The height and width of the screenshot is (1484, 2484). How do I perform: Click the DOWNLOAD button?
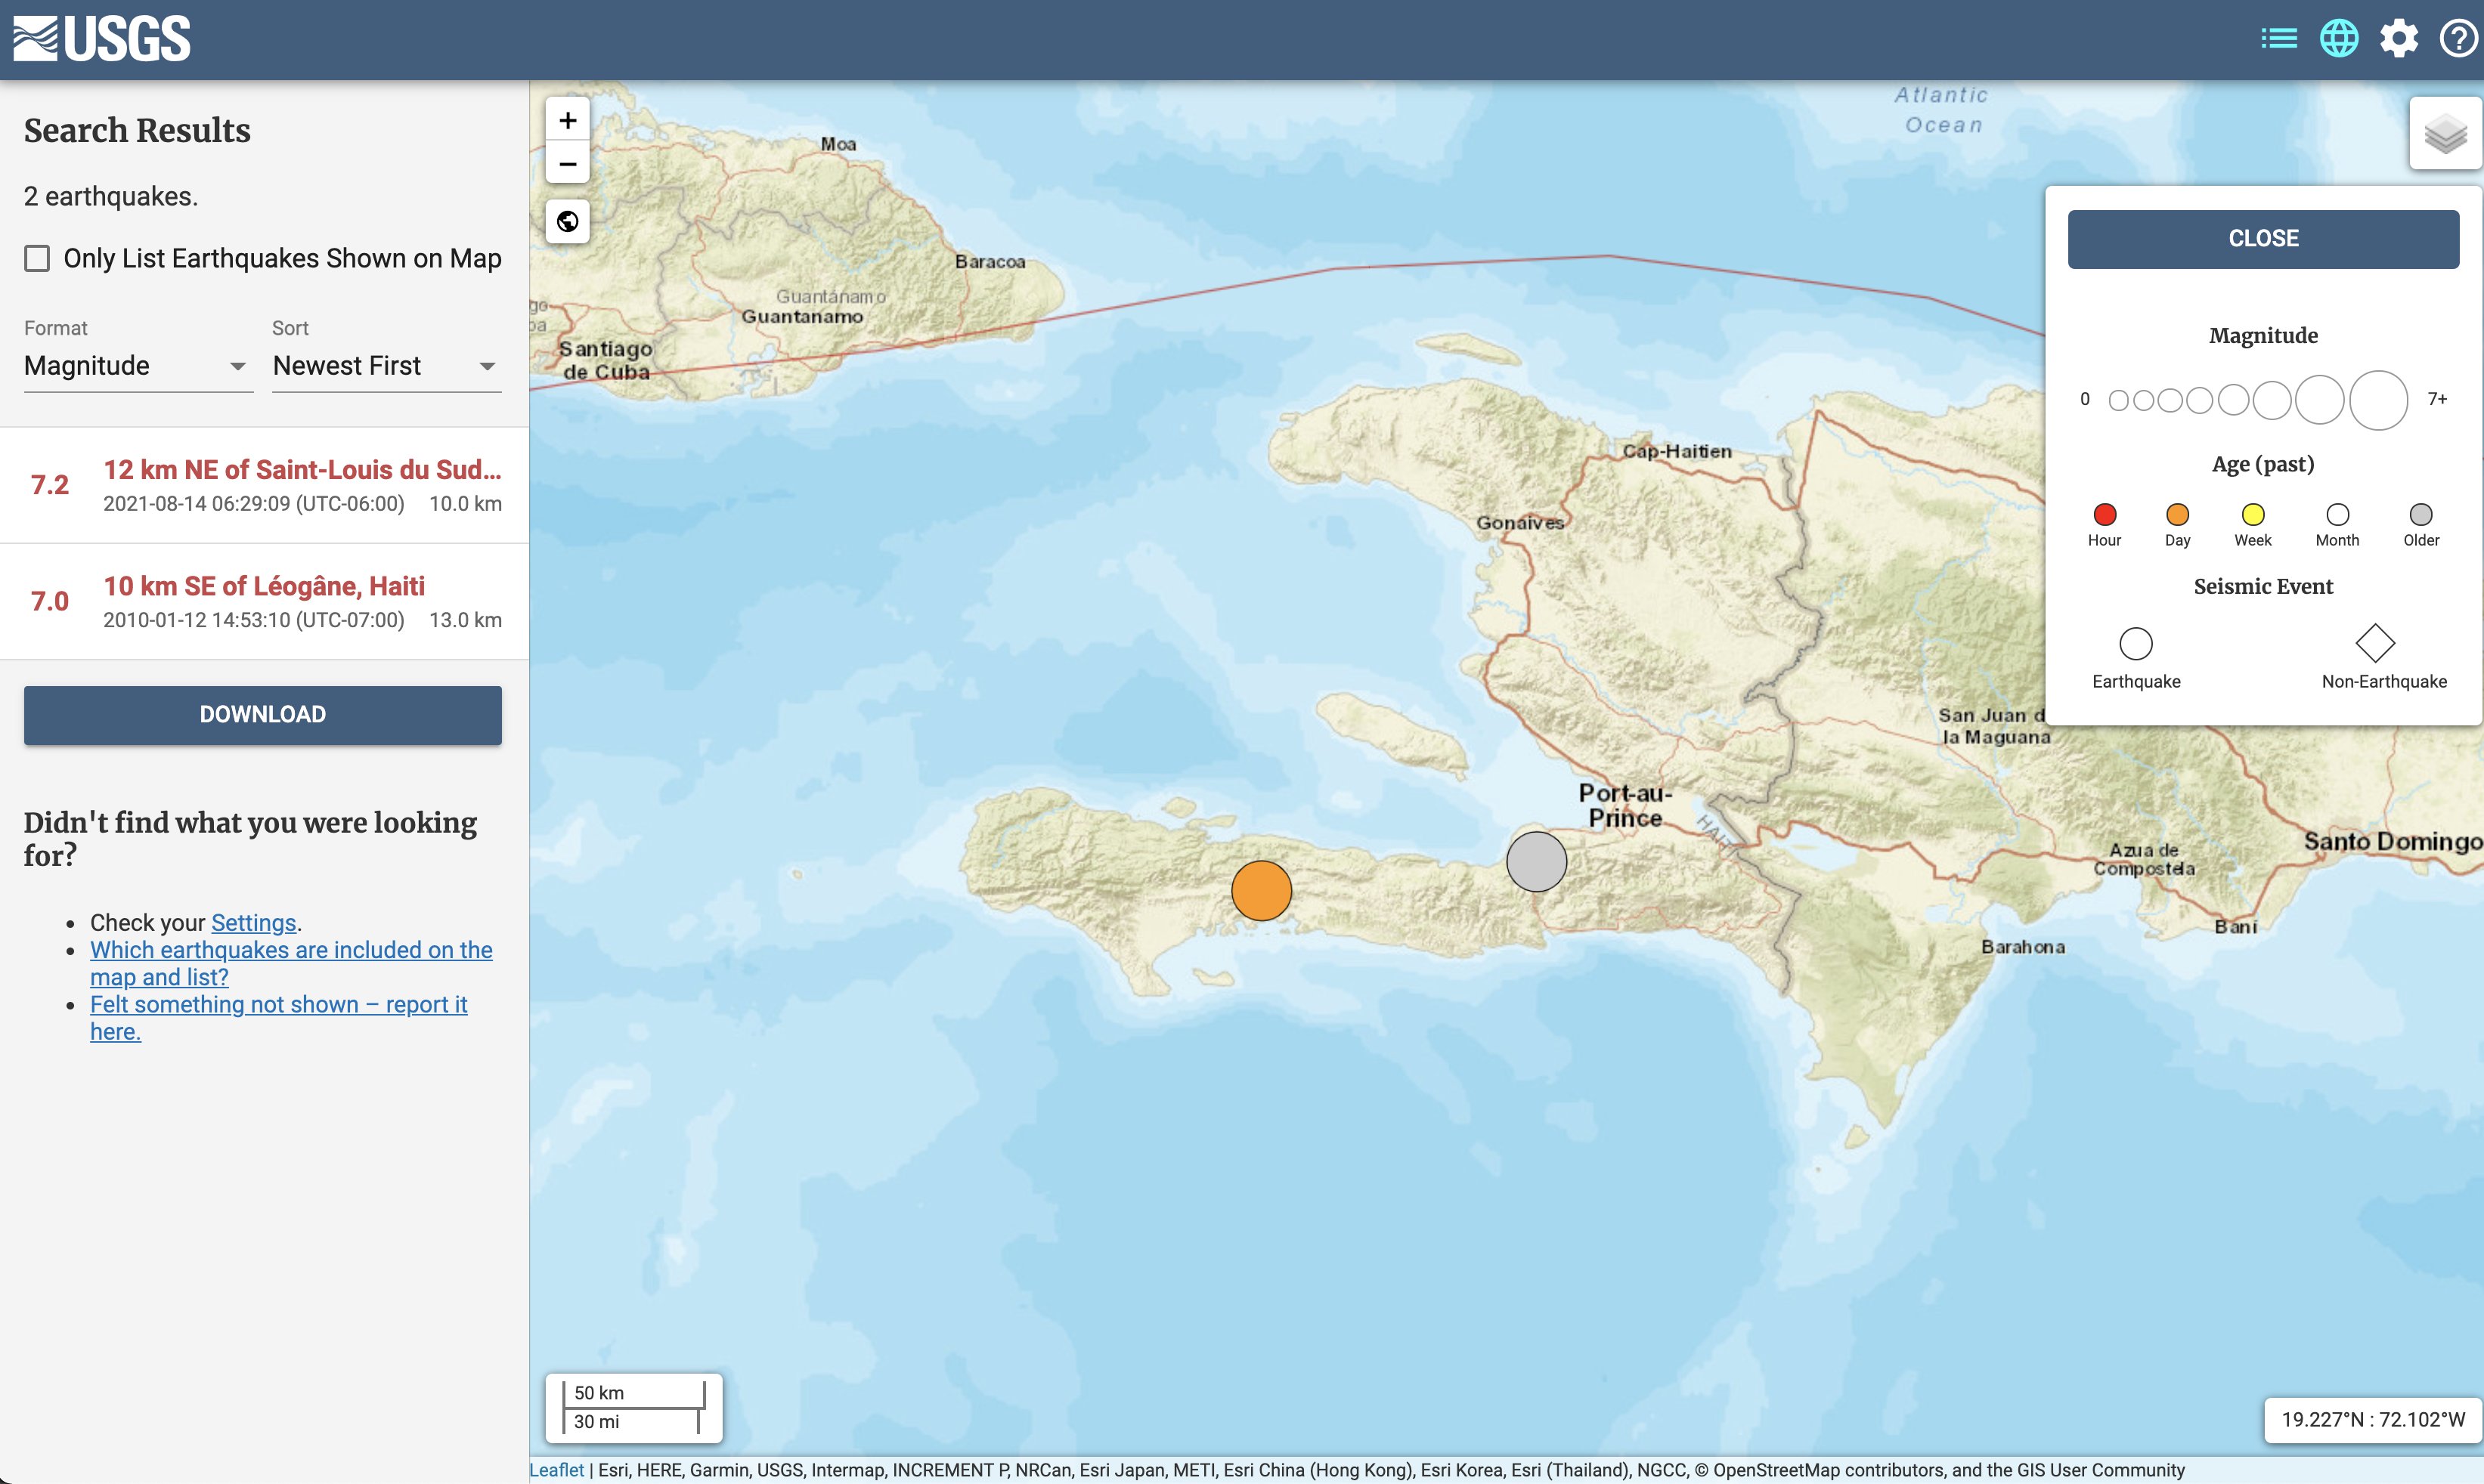point(262,714)
